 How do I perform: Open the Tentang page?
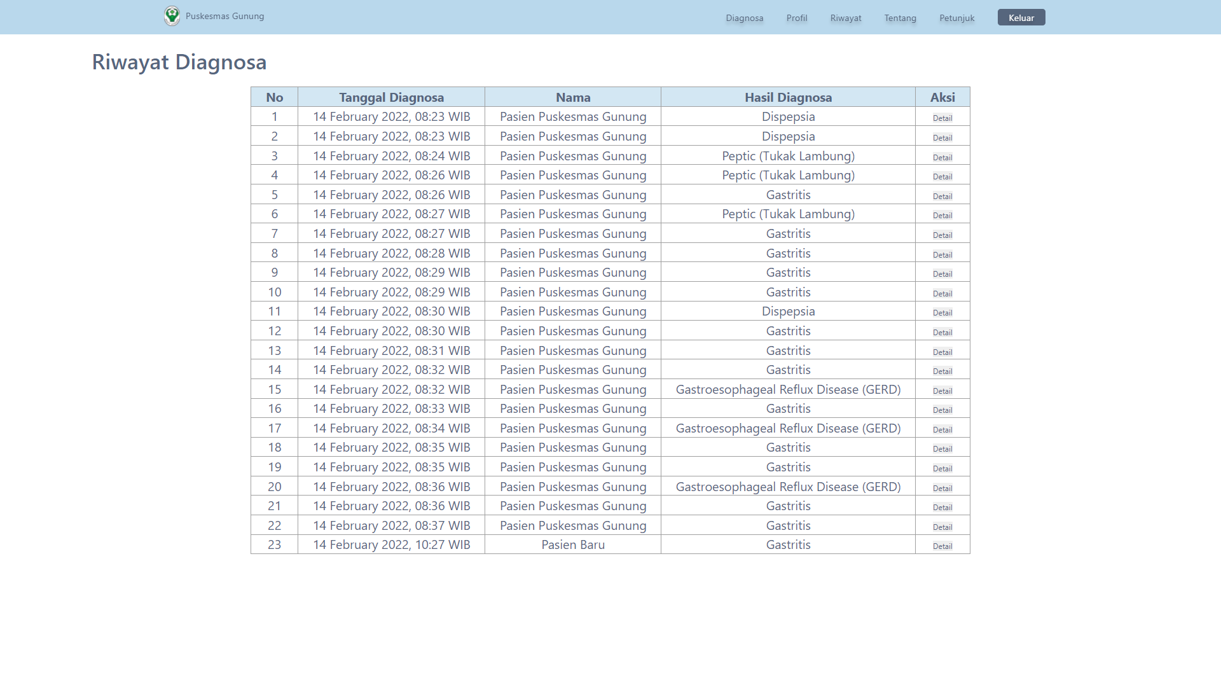(x=900, y=18)
